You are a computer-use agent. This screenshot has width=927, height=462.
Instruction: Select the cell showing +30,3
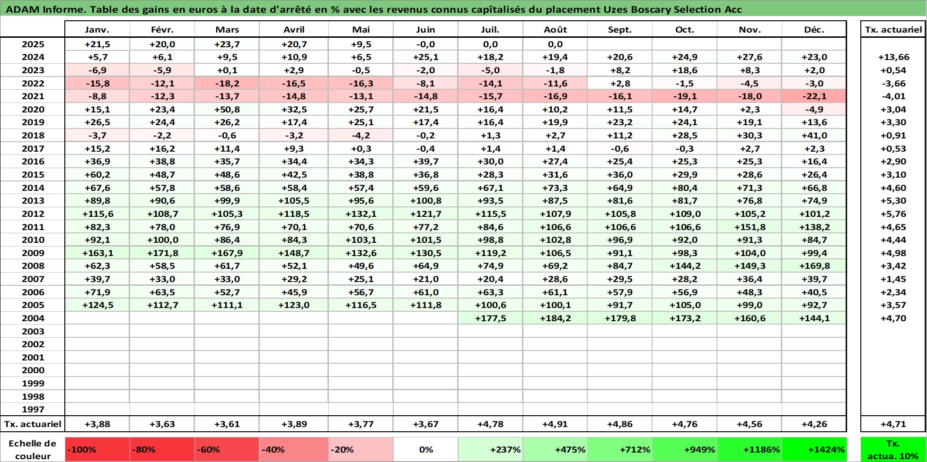pyautogui.click(x=750, y=135)
